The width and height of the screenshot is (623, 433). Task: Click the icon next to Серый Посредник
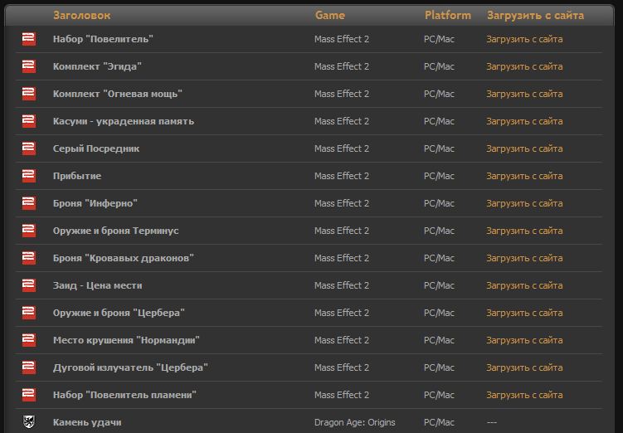click(29, 148)
